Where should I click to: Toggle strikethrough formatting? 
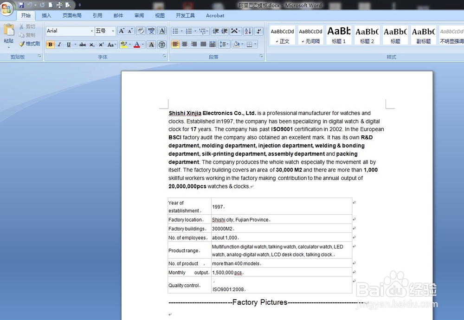tap(83, 45)
